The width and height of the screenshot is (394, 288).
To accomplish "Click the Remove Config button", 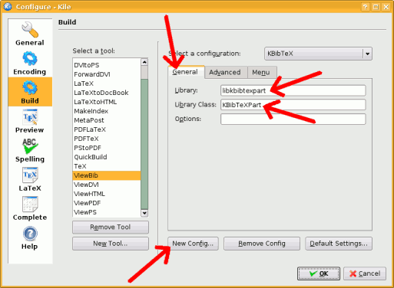I will coord(262,244).
